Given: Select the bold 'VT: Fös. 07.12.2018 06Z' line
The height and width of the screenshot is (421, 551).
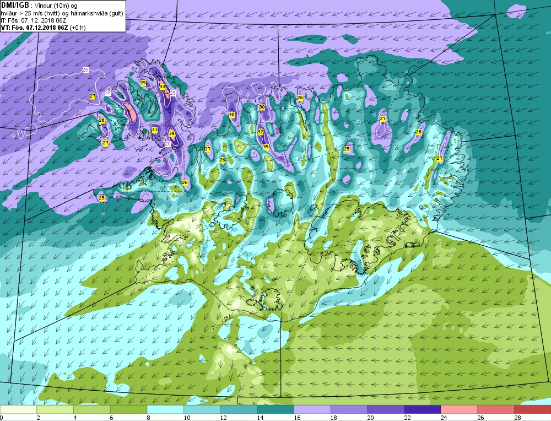Looking at the screenshot, I should (x=34, y=28).
